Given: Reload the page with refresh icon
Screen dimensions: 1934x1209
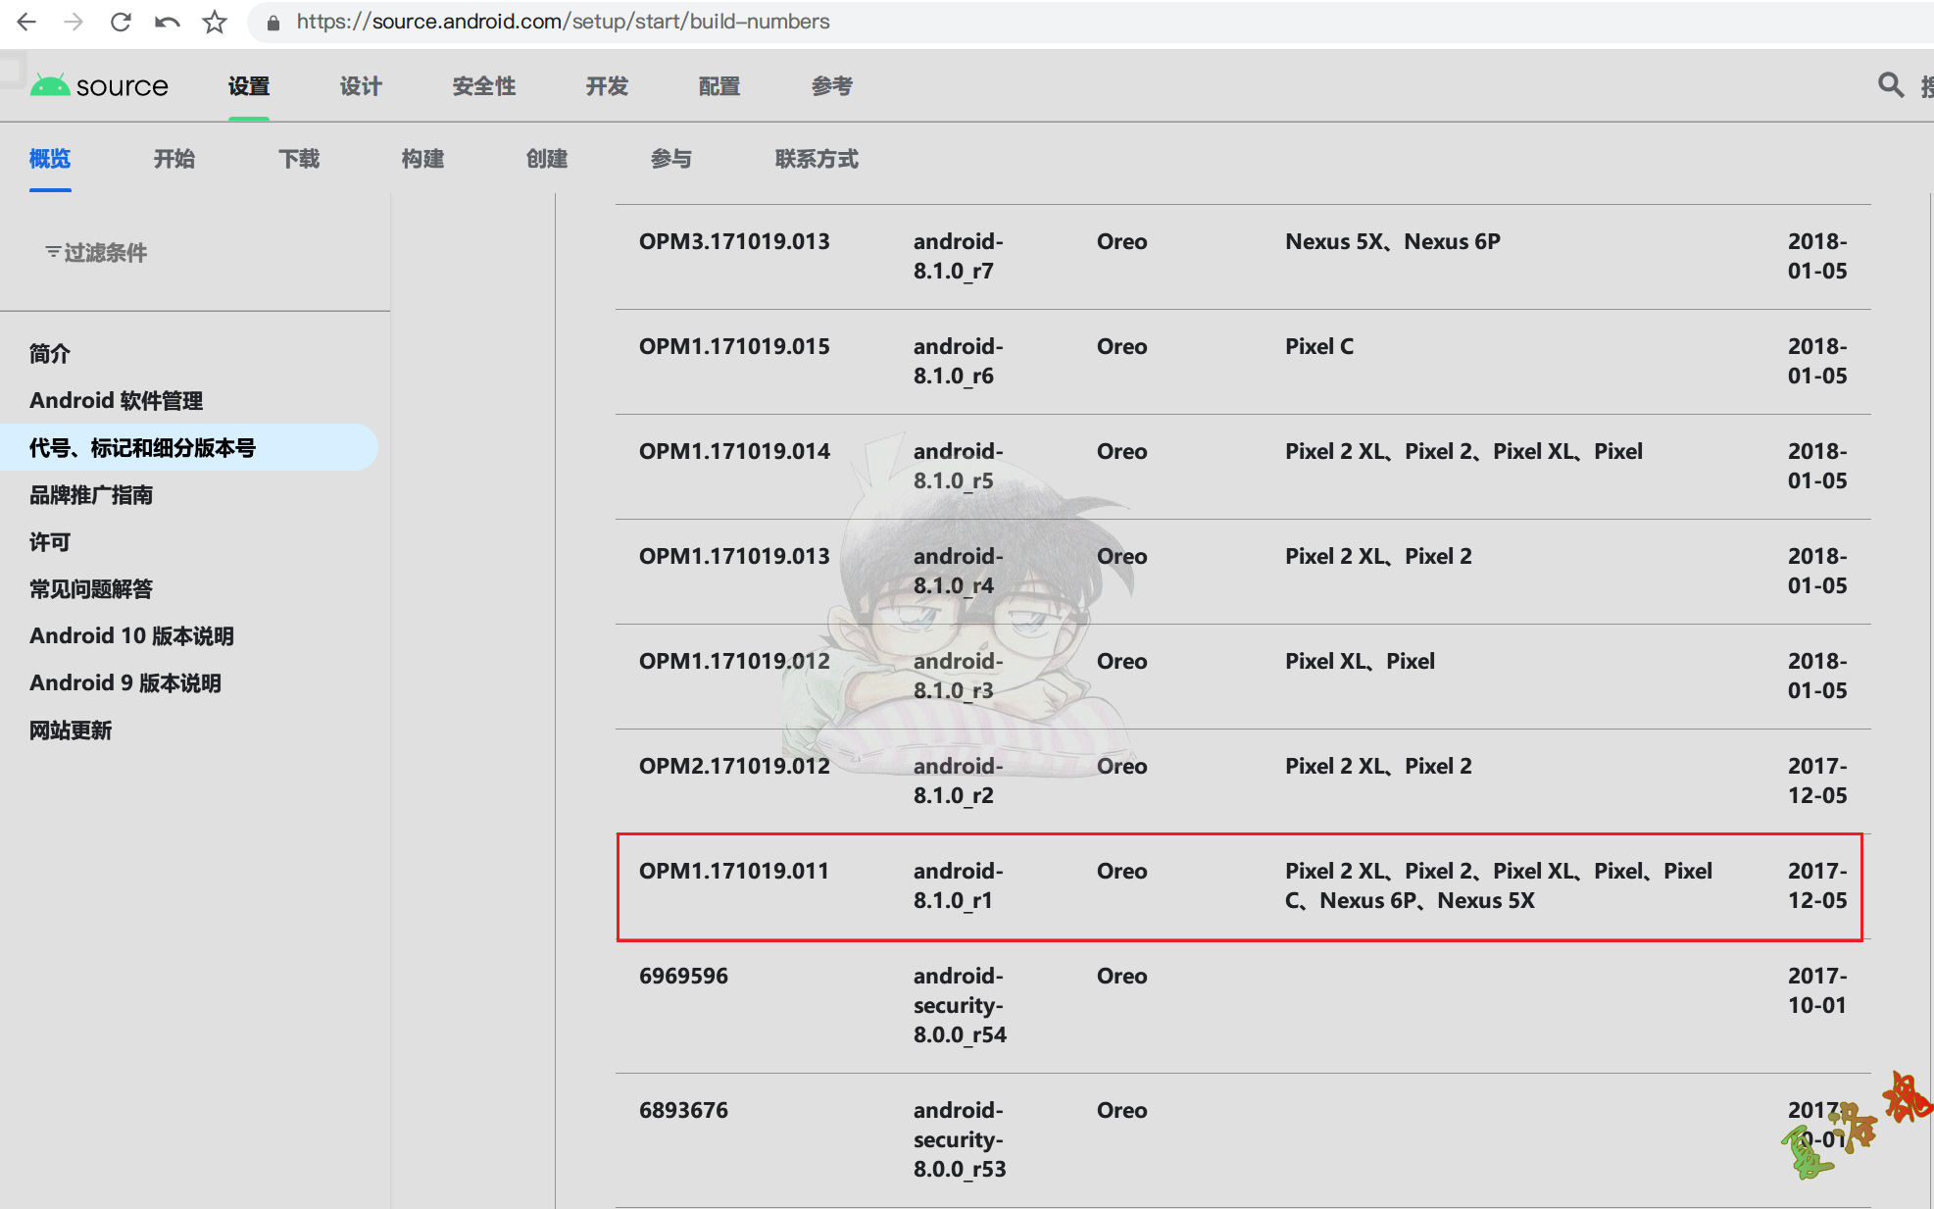Looking at the screenshot, I should 121,22.
